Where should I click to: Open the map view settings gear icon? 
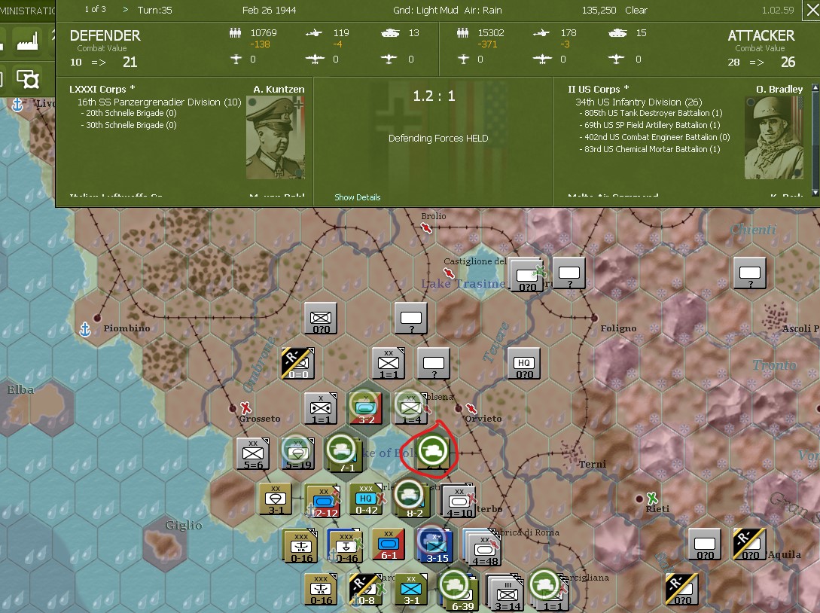coord(28,80)
